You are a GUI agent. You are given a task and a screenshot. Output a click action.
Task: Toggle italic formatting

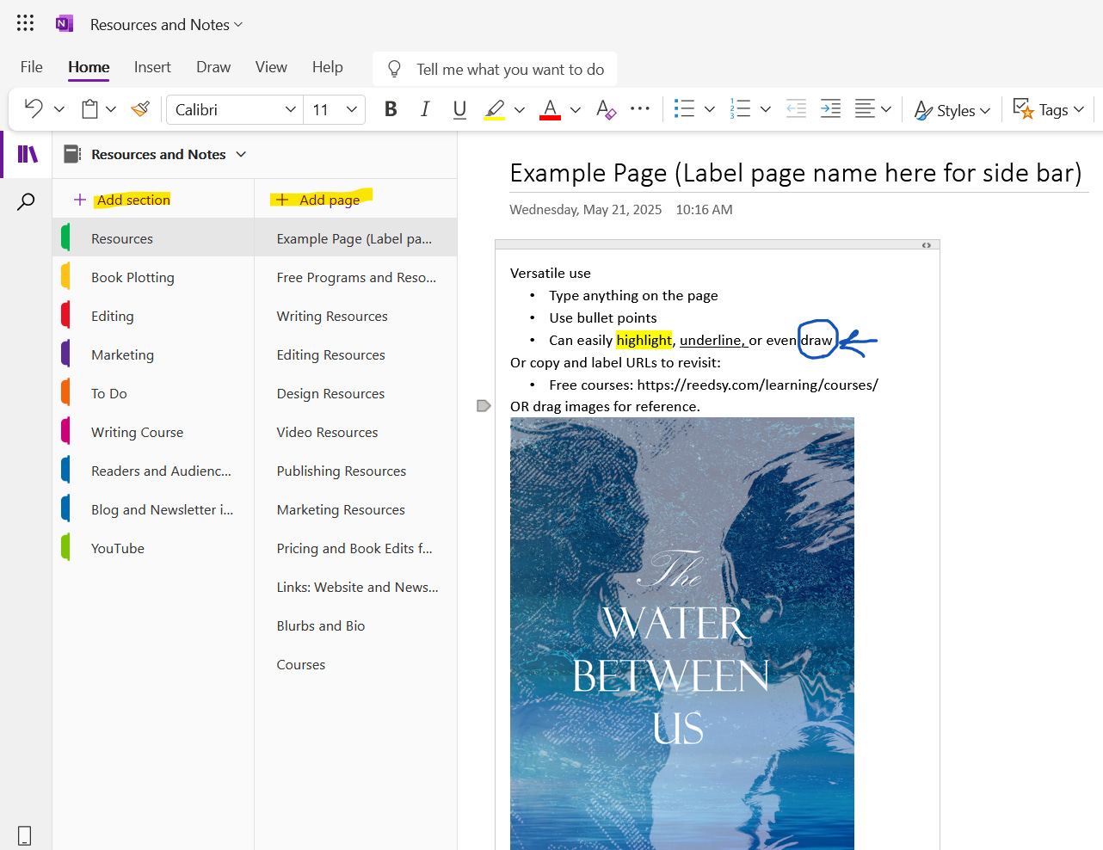coord(424,109)
